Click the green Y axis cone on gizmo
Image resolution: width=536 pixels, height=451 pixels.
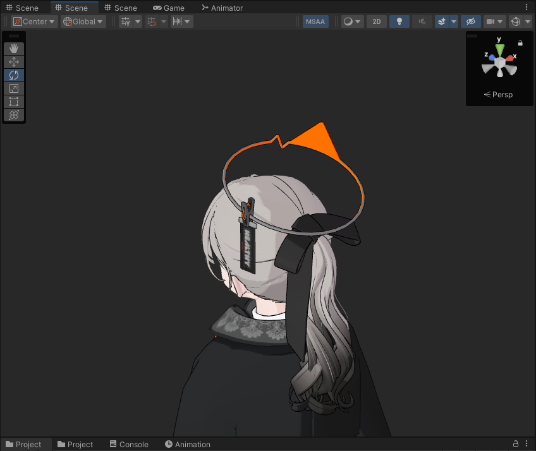(500, 51)
